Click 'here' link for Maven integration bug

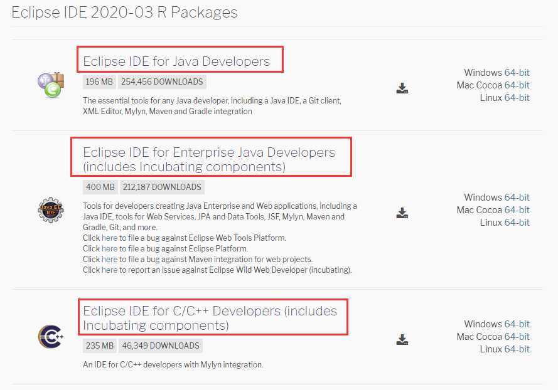(110, 259)
